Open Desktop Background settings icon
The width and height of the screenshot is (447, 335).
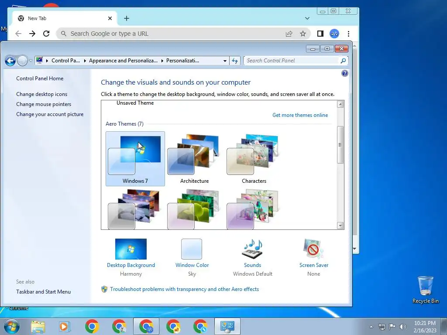(131, 249)
